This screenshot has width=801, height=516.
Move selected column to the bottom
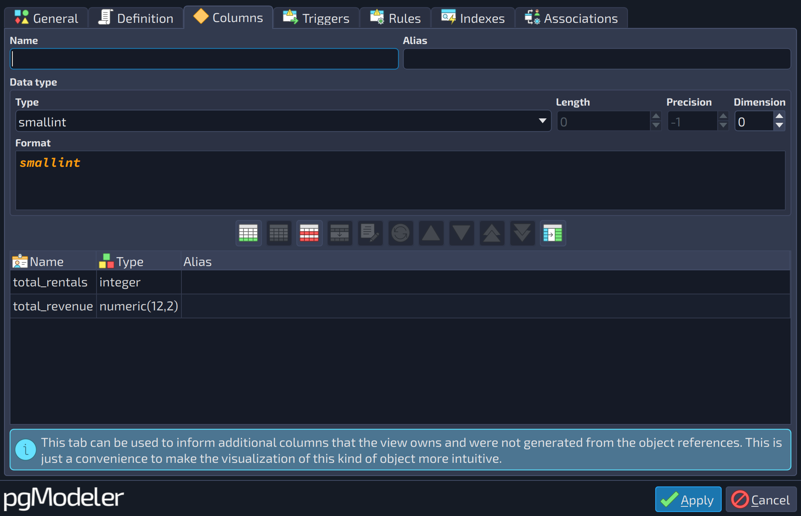tap(522, 233)
